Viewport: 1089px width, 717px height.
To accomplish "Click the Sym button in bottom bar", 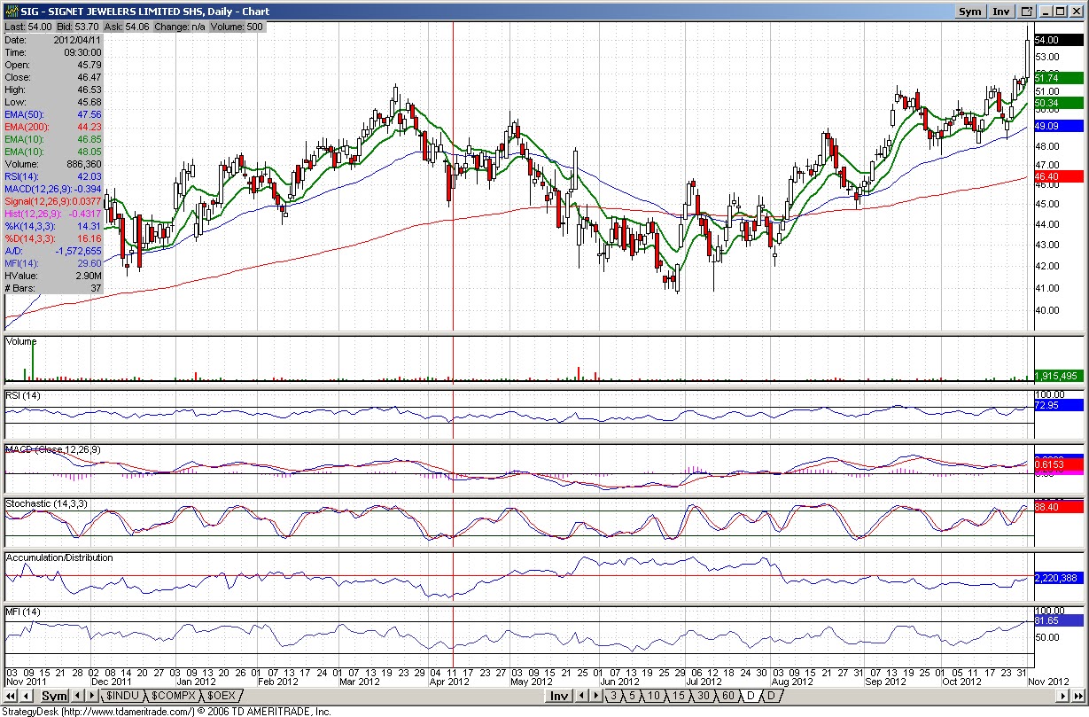I will (x=55, y=696).
